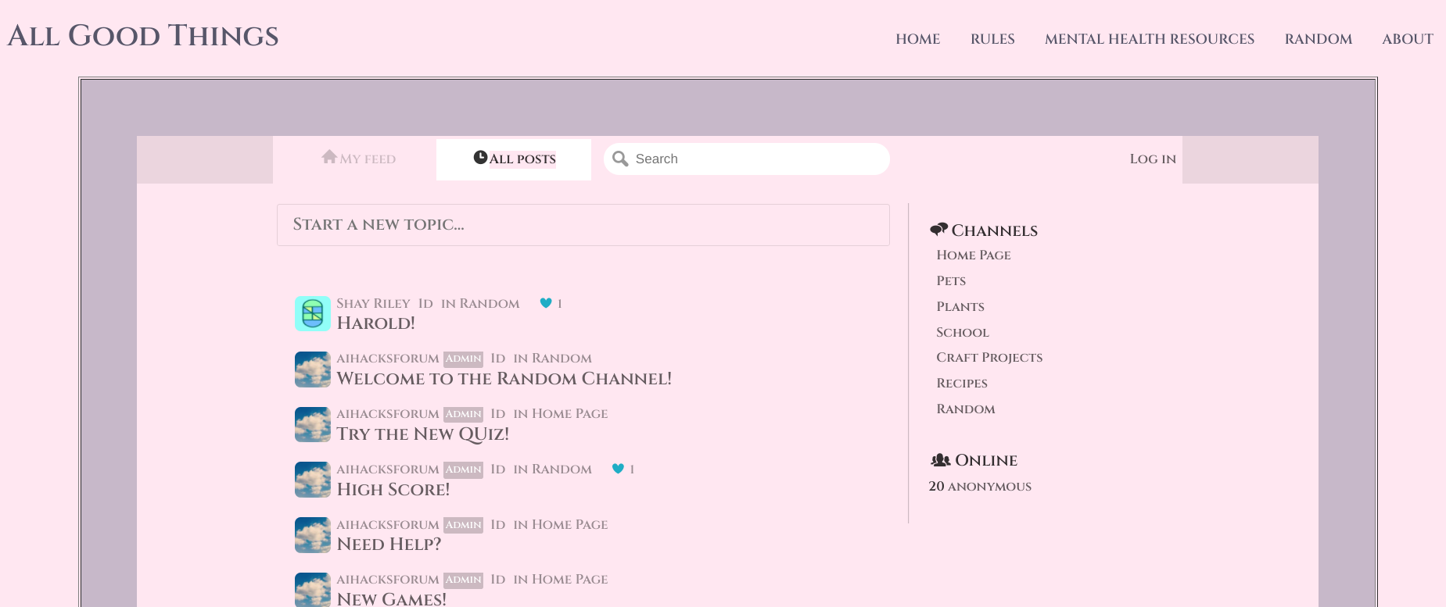
Task: Click the people icon beside Online
Action: click(941, 460)
